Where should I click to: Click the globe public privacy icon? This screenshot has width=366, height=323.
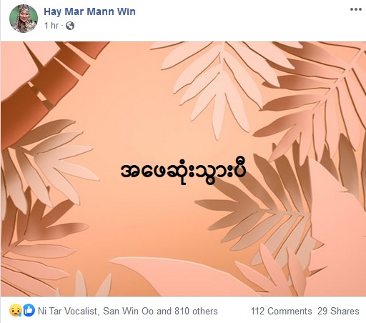[70, 26]
